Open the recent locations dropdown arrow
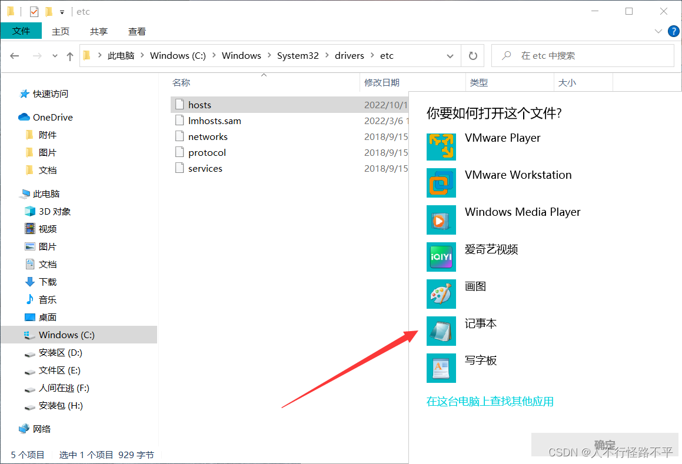 [x=55, y=56]
